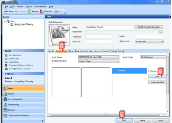Switch to the Event tab
The width and height of the screenshot is (172, 123).
point(120,51)
